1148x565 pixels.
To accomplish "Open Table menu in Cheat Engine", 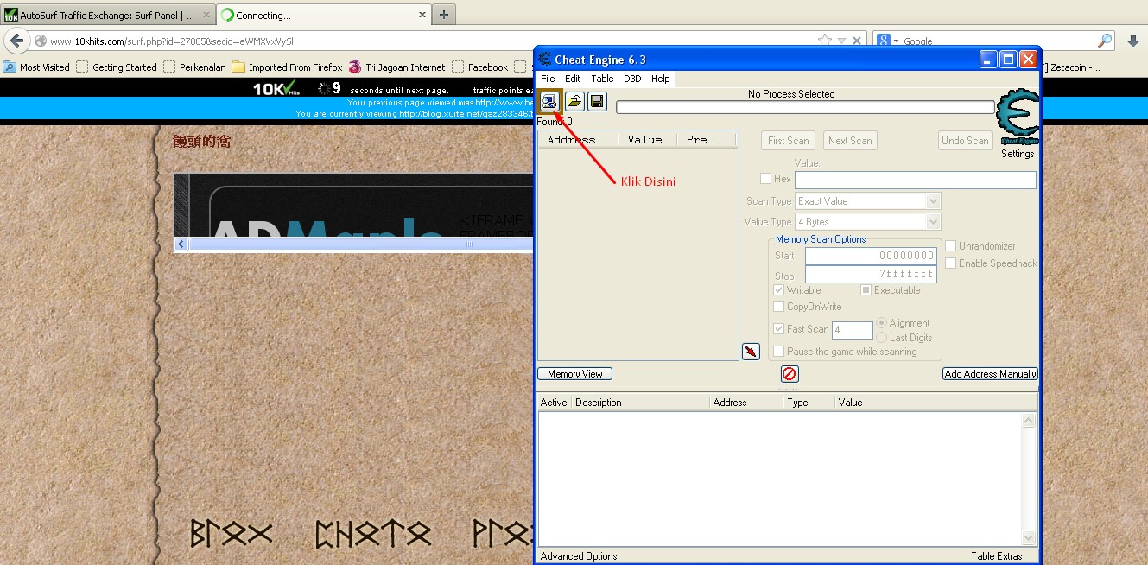I will tap(602, 79).
